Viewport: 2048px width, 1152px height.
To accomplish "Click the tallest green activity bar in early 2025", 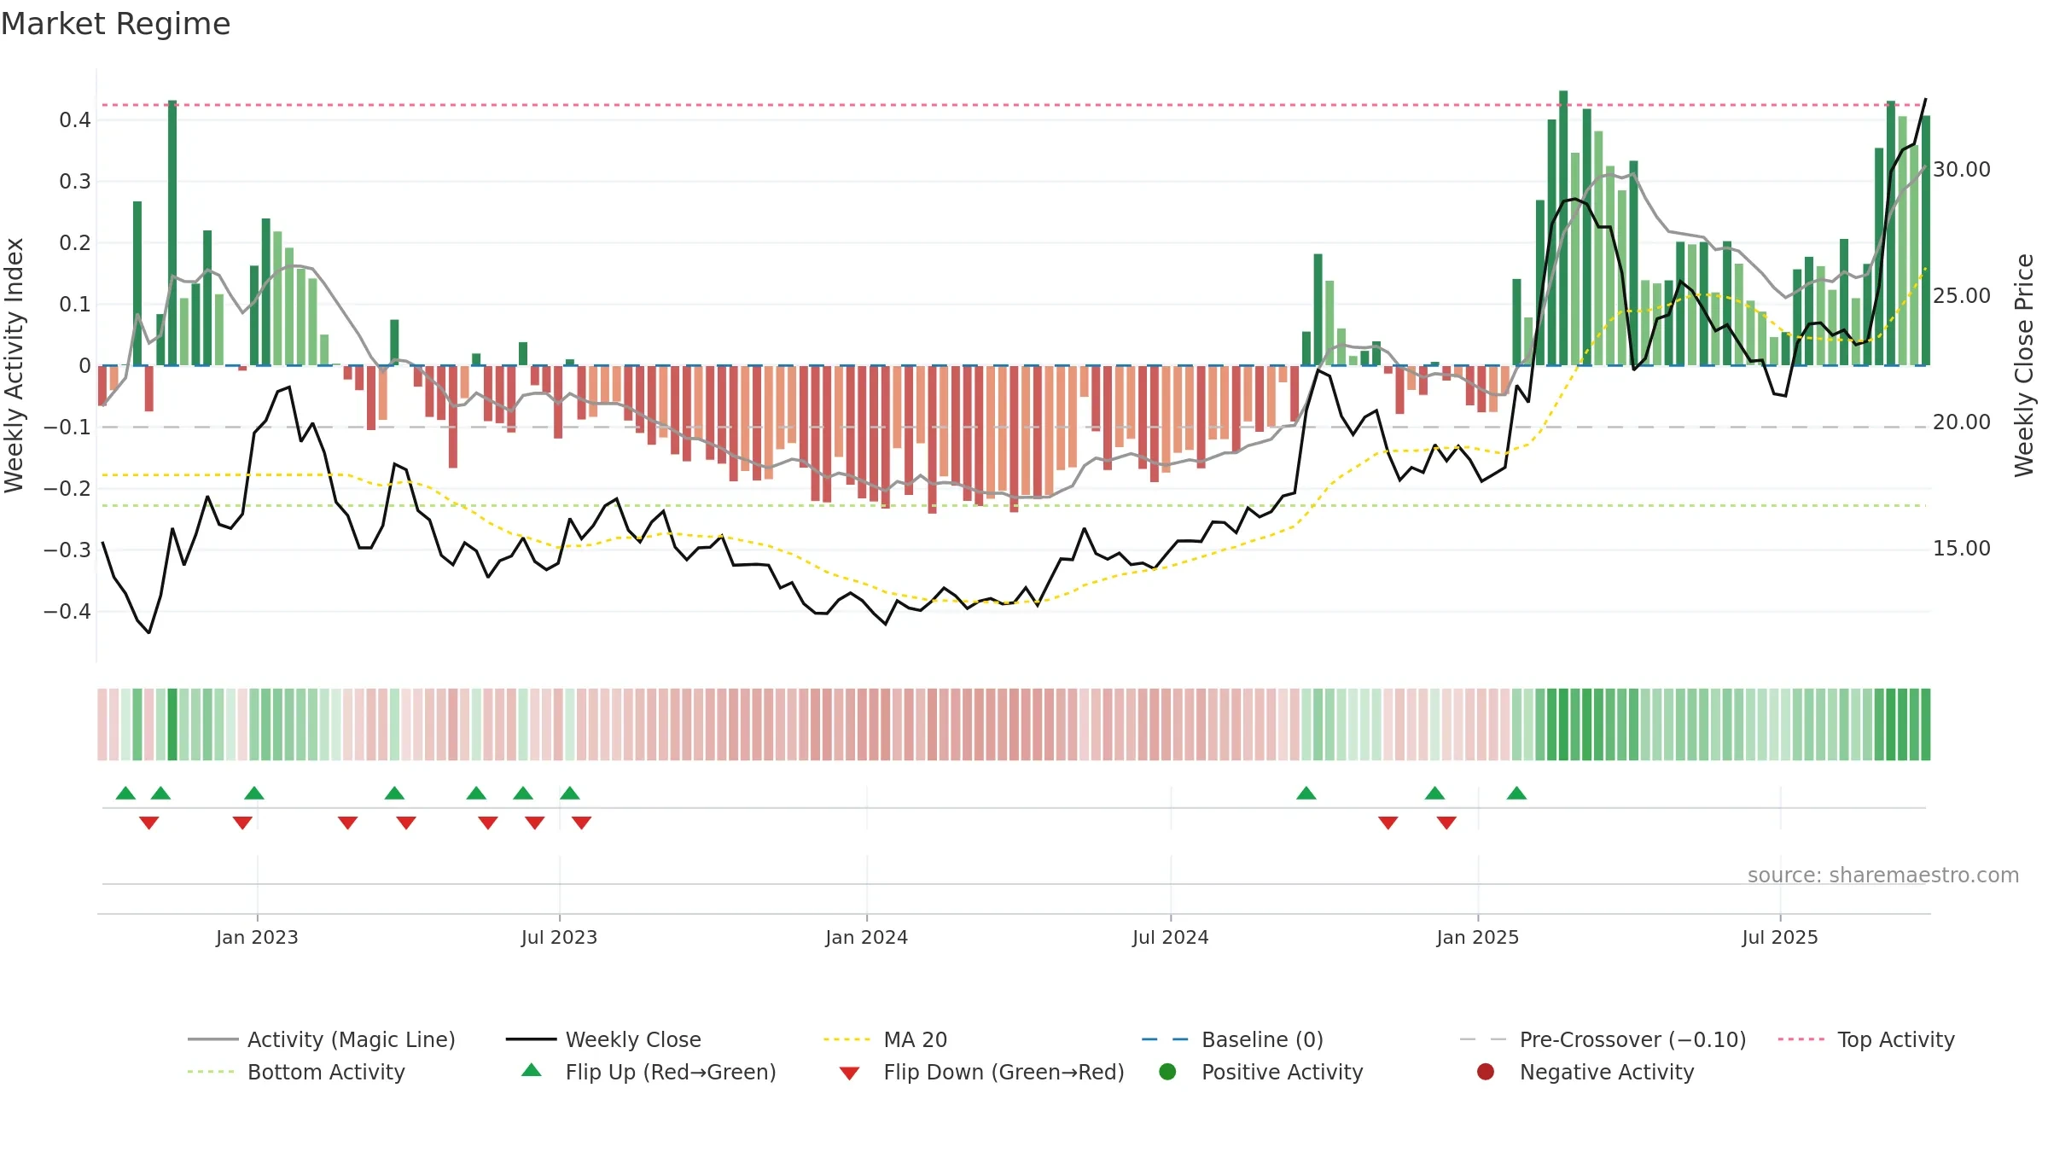I will tap(1563, 228).
